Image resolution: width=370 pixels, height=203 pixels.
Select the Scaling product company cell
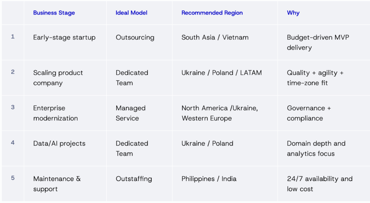[x=58, y=78]
